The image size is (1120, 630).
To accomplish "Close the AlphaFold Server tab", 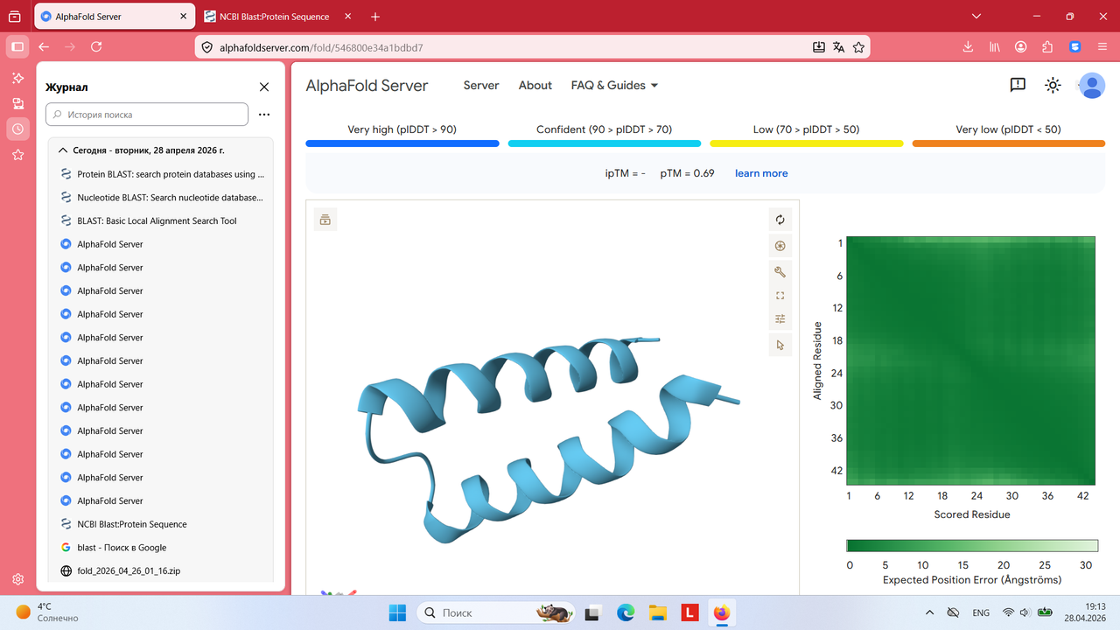I will 182,17.
